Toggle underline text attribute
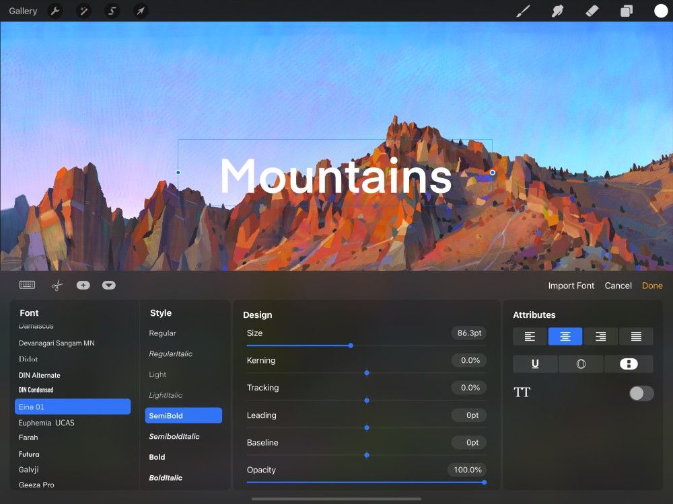The width and height of the screenshot is (673, 504). (x=535, y=364)
